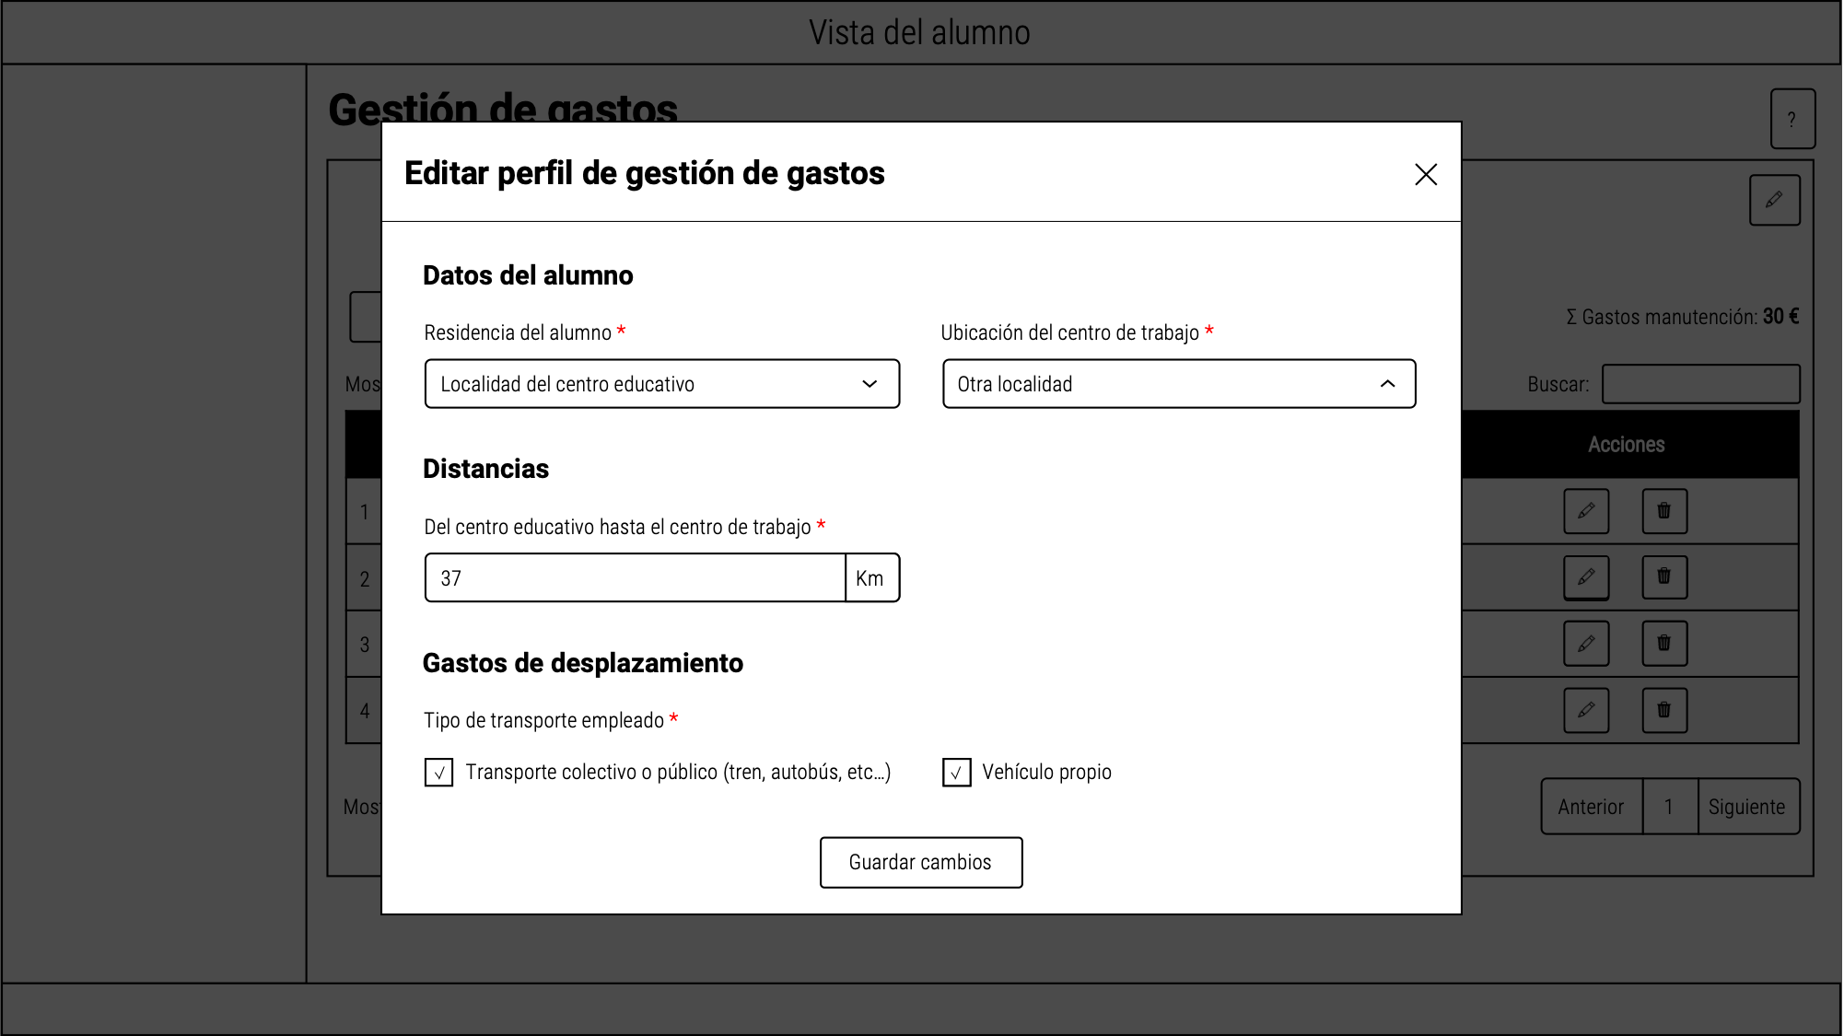Click 'Guardar cambios' button
Viewport: 1844px width, 1036px height.
point(921,861)
